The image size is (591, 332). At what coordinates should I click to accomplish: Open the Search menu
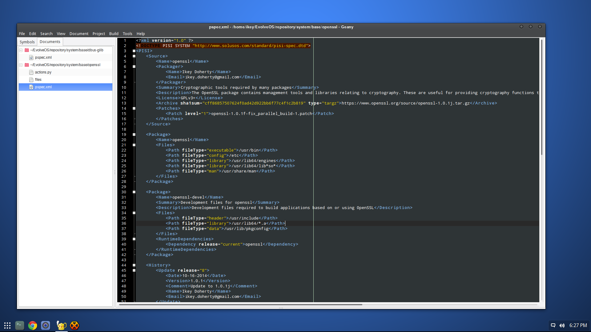click(46, 34)
